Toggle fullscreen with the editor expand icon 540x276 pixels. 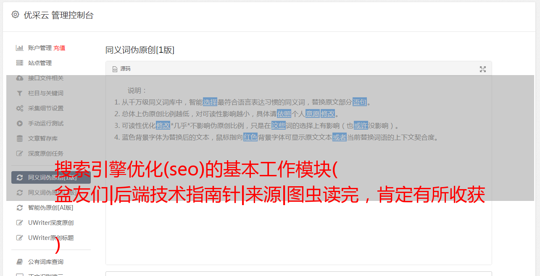tap(483, 69)
